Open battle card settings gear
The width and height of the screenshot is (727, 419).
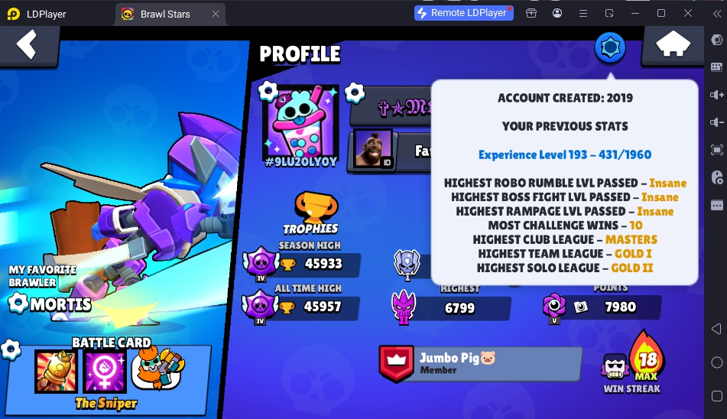point(11,350)
